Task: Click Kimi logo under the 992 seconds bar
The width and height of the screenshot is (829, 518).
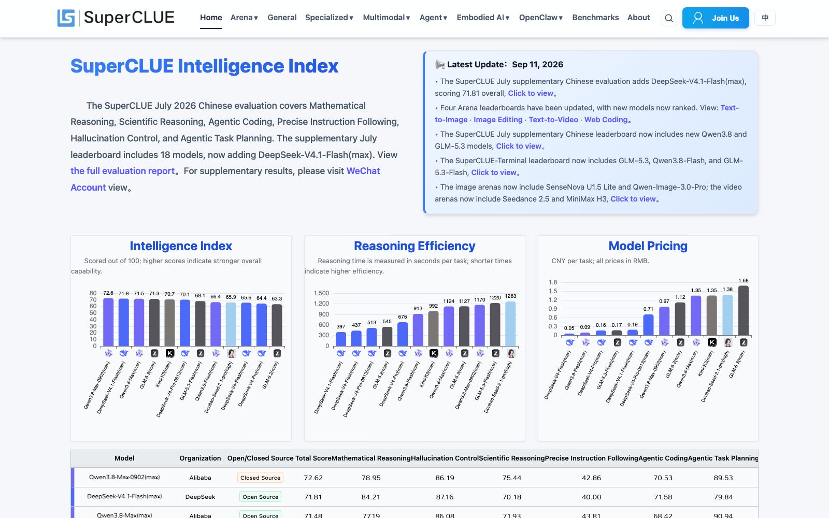Action: click(x=434, y=353)
